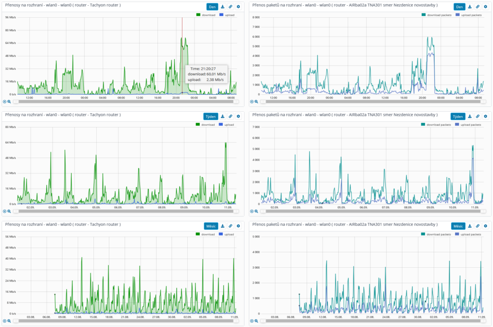493x327 pixels.
Task: Toggle download packets series in AIRba02a Týden legend
Action: coord(436,125)
